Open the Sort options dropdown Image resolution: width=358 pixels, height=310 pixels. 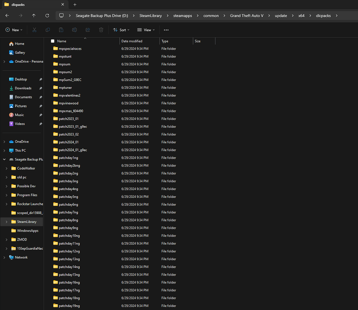[x=121, y=30]
